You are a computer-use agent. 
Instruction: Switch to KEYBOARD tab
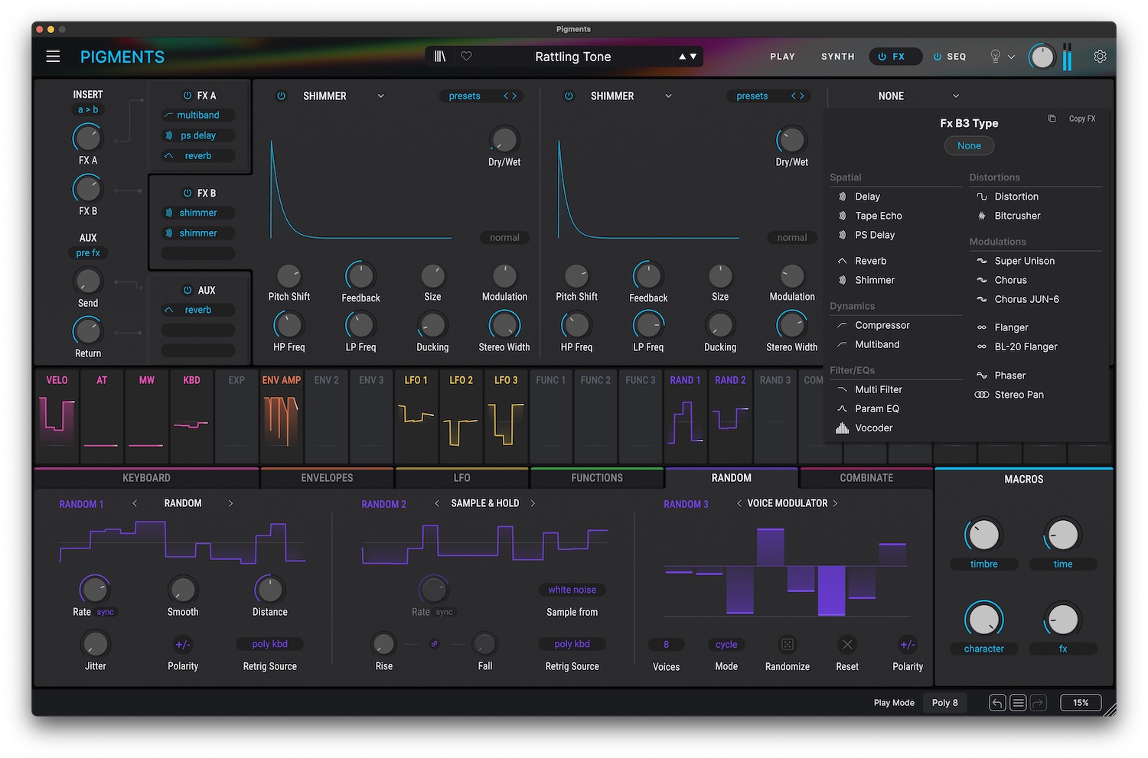coord(146,478)
